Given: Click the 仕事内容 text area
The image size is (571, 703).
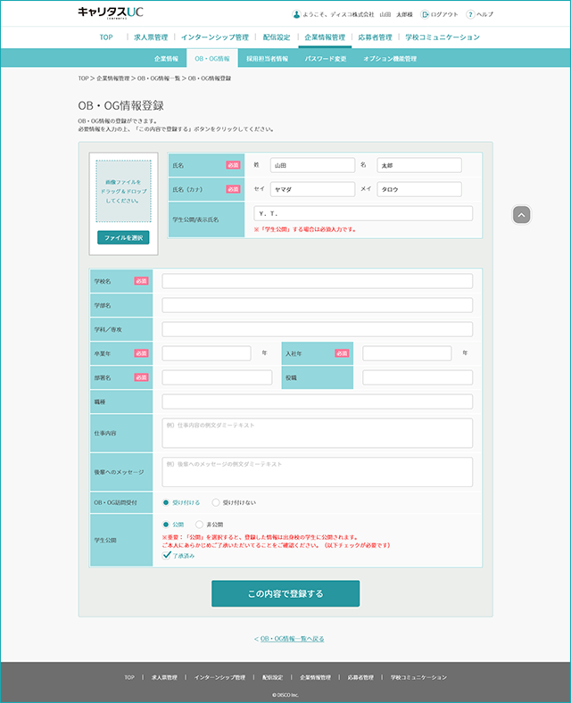Looking at the screenshot, I should 317,433.
